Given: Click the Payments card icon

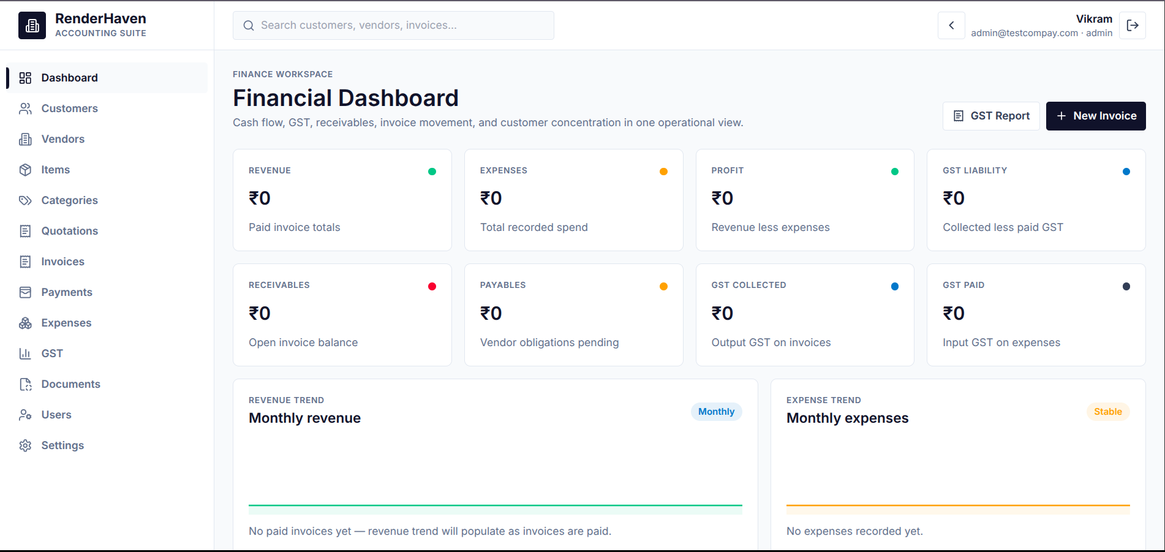Looking at the screenshot, I should (x=25, y=292).
